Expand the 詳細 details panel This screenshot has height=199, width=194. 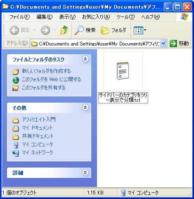click(x=85, y=172)
